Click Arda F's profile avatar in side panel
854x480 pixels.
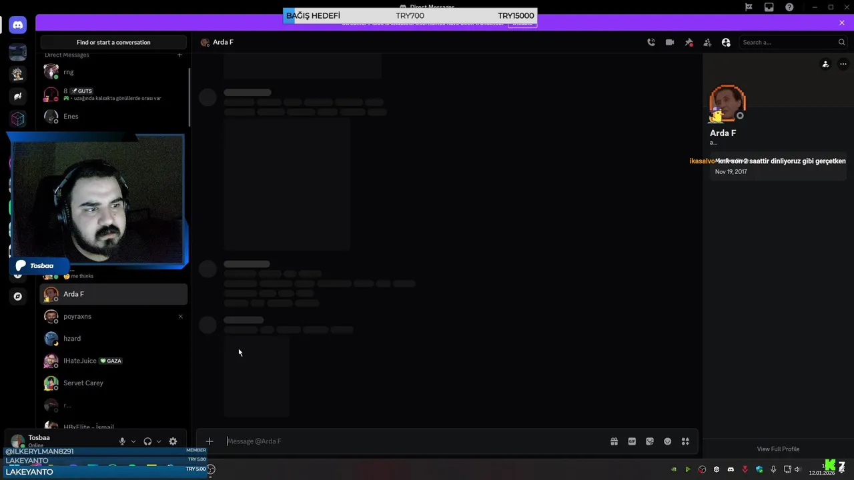(x=727, y=103)
